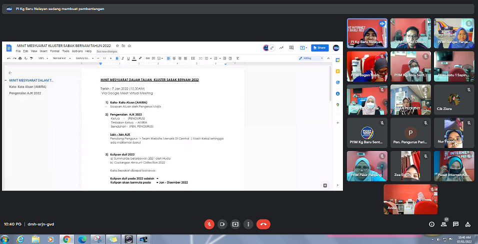Open the Century Gothic font dropdown

coord(85,58)
